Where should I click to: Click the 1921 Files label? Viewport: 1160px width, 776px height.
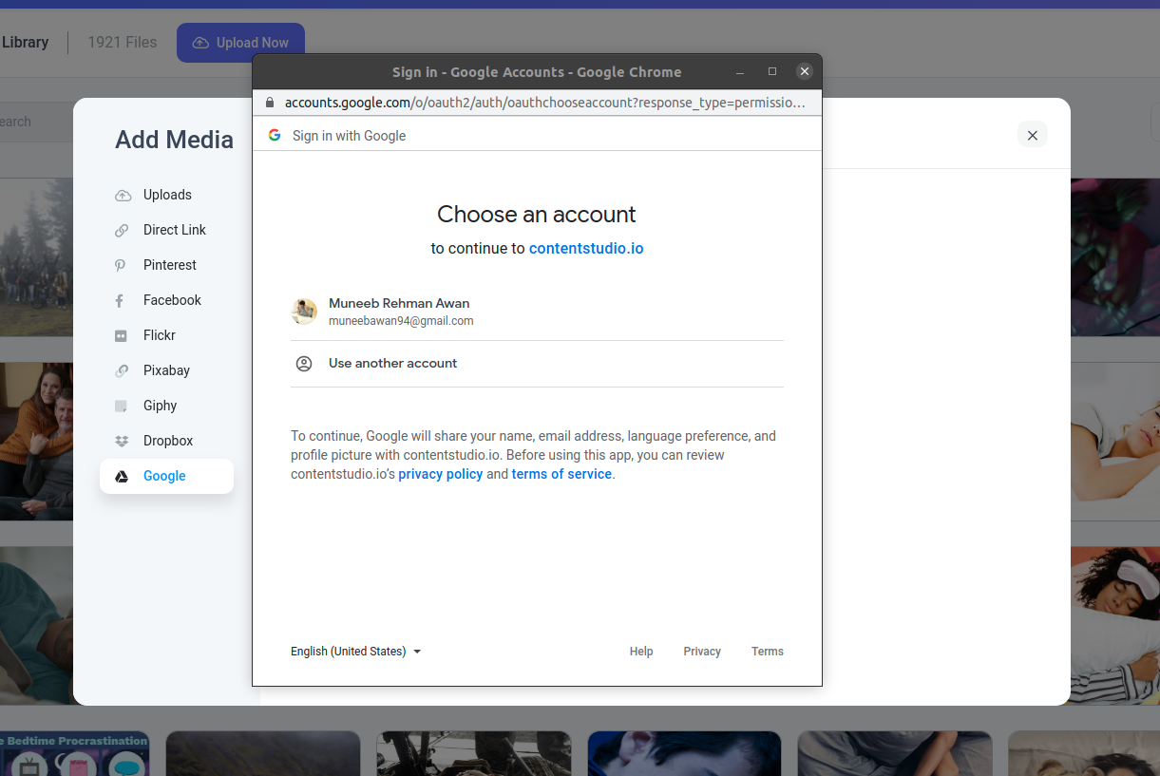click(123, 43)
